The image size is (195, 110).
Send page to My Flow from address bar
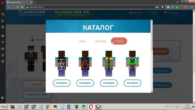pyautogui.click(x=160, y=7)
